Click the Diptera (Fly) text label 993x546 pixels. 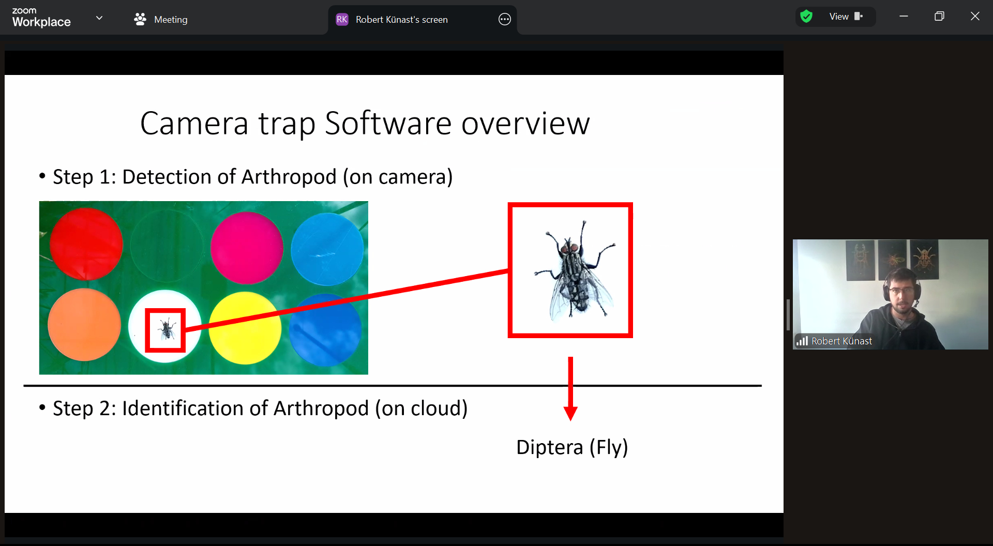[x=572, y=447]
